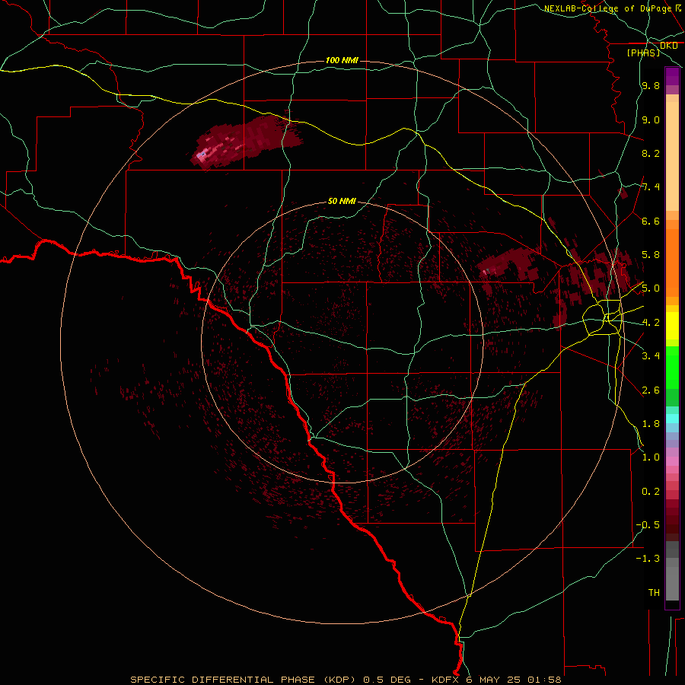Click the [PHAS] units label
Screen dimensions: 685x685
click(x=643, y=53)
